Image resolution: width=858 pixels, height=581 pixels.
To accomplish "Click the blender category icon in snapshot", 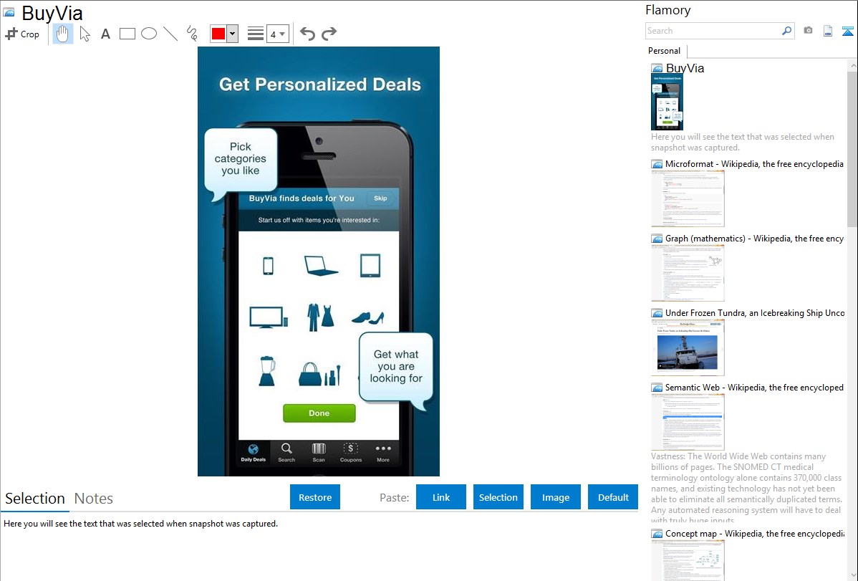I will tap(266, 370).
